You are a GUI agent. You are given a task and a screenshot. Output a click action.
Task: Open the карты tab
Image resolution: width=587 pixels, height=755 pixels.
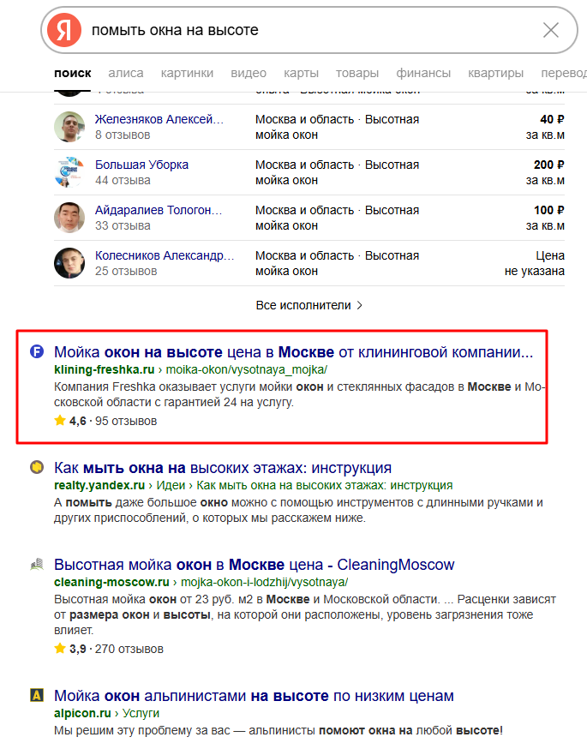tap(301, 73)
